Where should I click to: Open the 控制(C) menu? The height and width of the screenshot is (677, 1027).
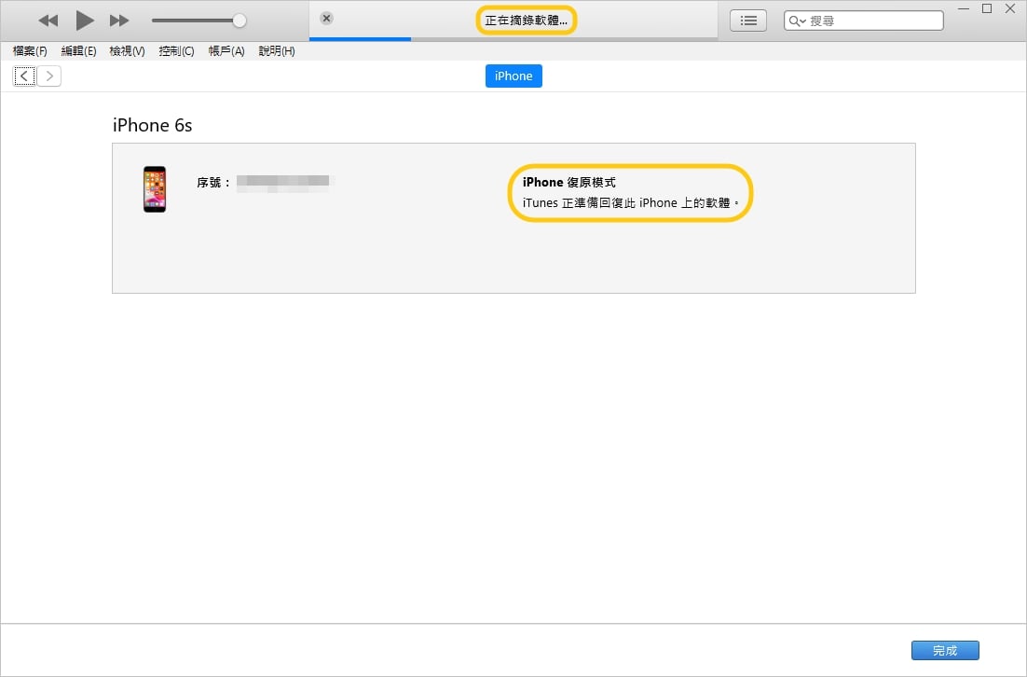click(176, 51)
